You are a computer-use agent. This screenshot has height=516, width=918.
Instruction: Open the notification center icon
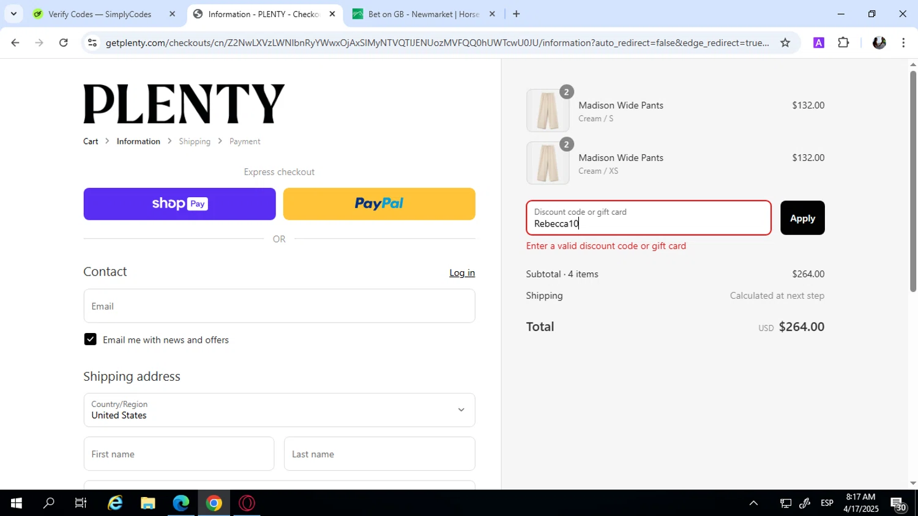click(x=898, y=504)
